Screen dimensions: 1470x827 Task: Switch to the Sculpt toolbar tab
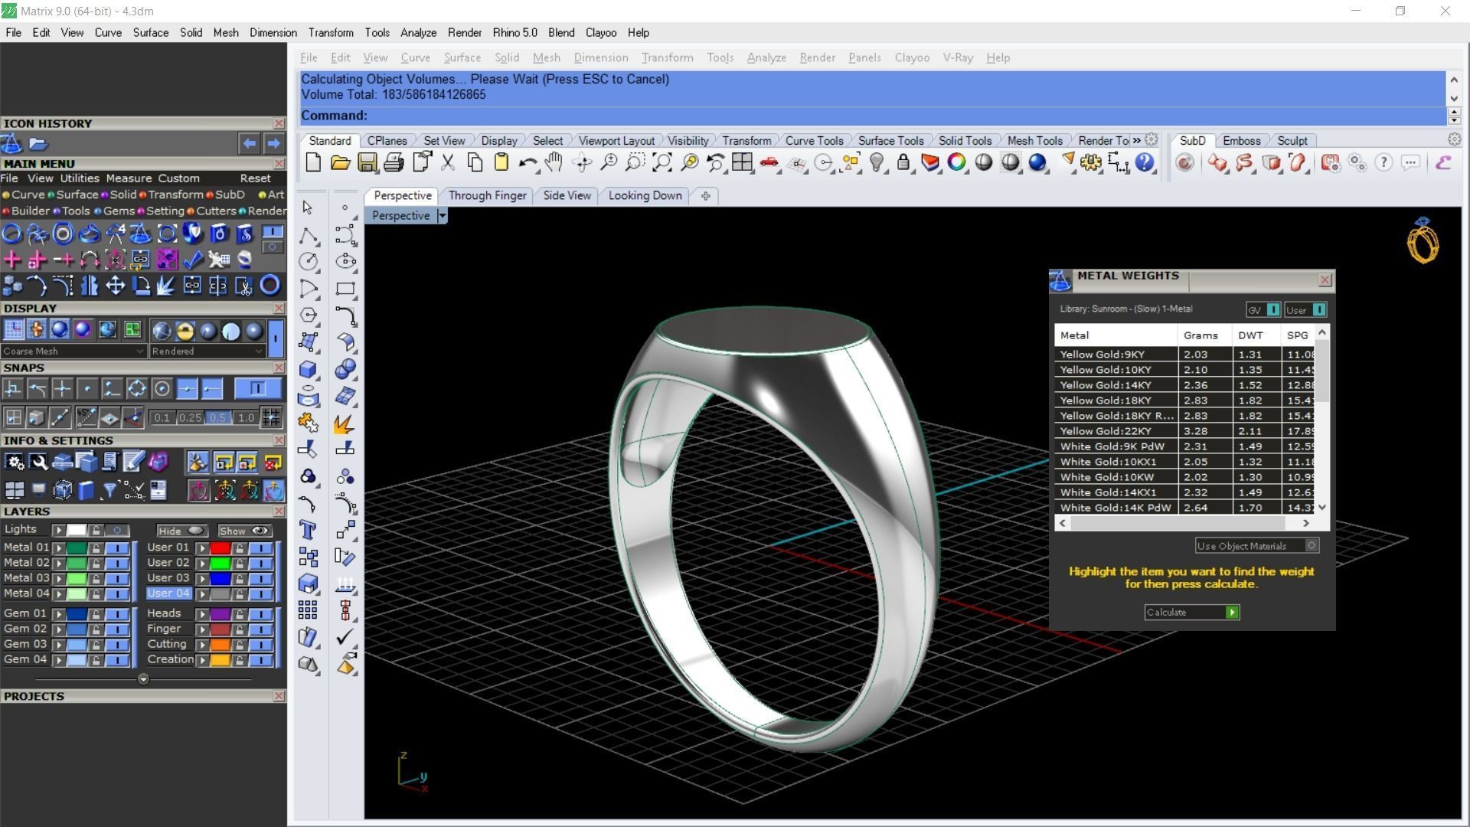point(1292,140)
